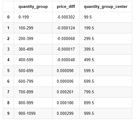The width and height of the screenshot is (138, 123).
Task: Select the 0-199 quantity group cell
Action: [33, 17]
